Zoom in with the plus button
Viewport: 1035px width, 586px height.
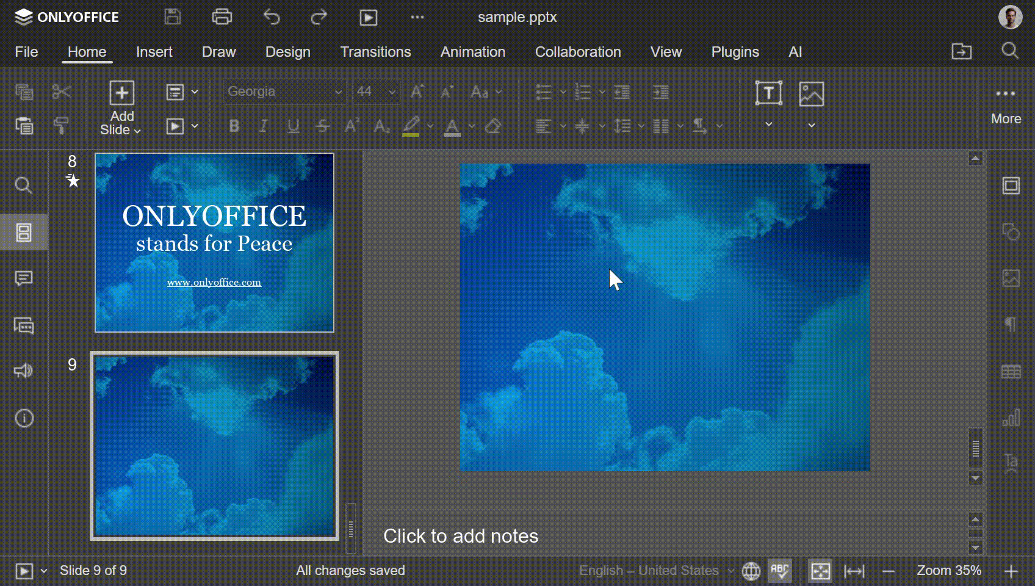pos(1011,571)
